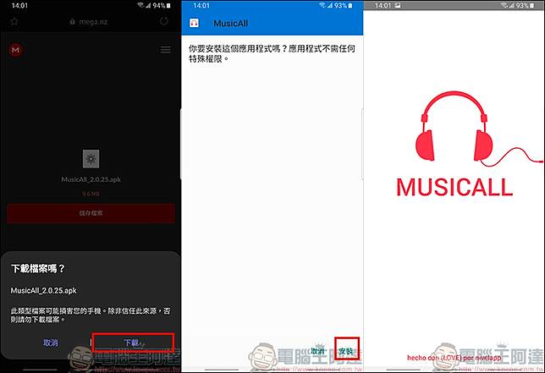Cancel the download with 取消 in the dialog
The image size is (545, 373).
(x=51, y=343)
